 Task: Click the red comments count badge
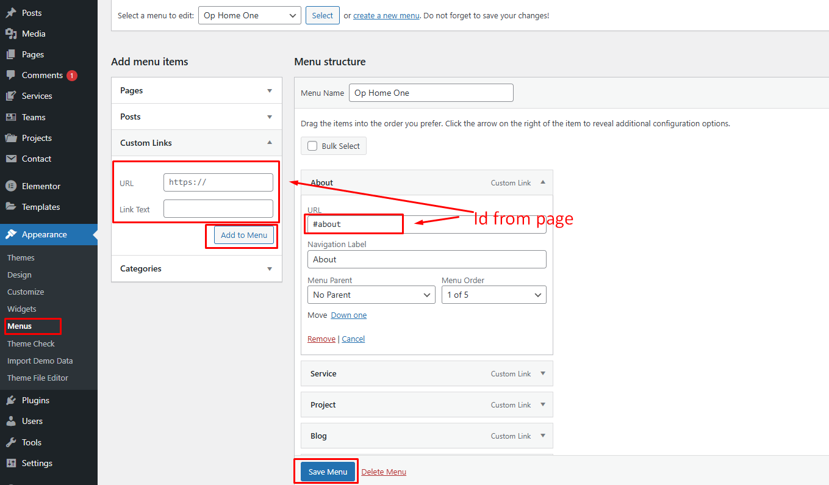[72, 76]
